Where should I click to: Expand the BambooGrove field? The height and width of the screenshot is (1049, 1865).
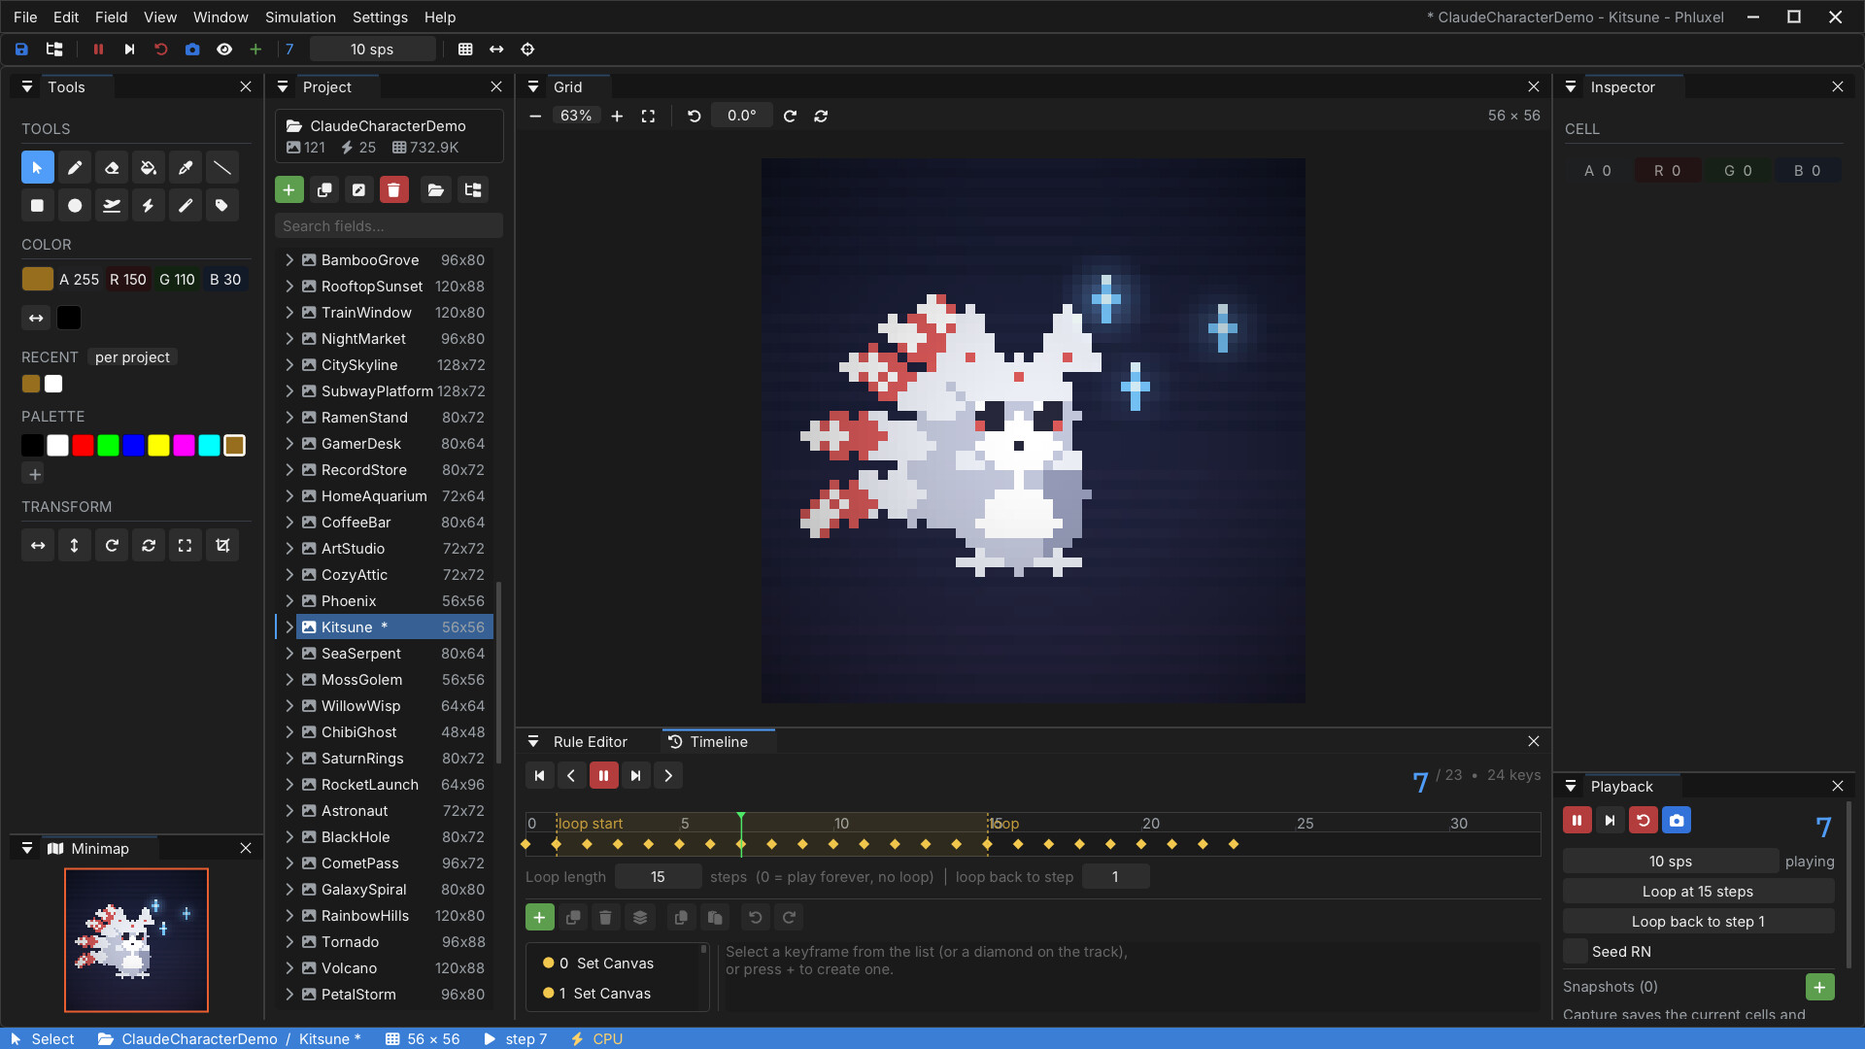click(x=288, y=259)
